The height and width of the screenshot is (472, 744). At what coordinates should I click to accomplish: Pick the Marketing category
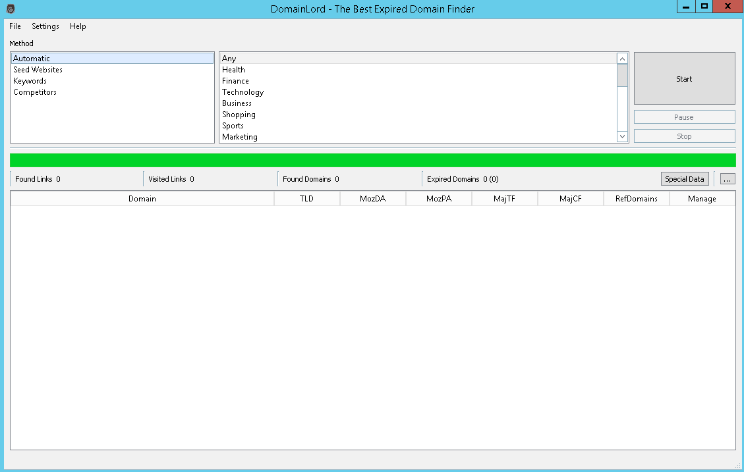click(x=418, y=137)
